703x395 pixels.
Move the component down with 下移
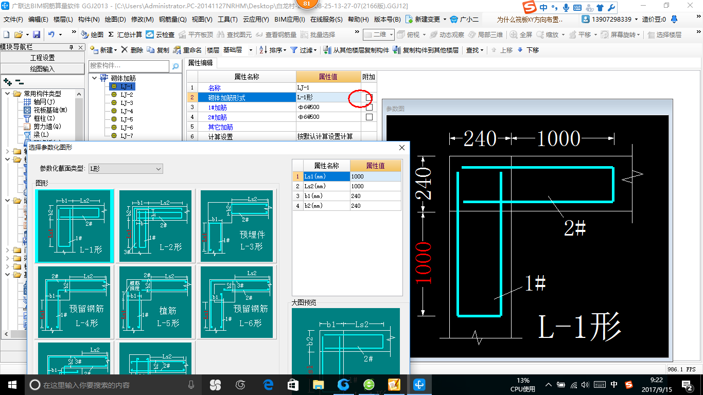(528, 50)
